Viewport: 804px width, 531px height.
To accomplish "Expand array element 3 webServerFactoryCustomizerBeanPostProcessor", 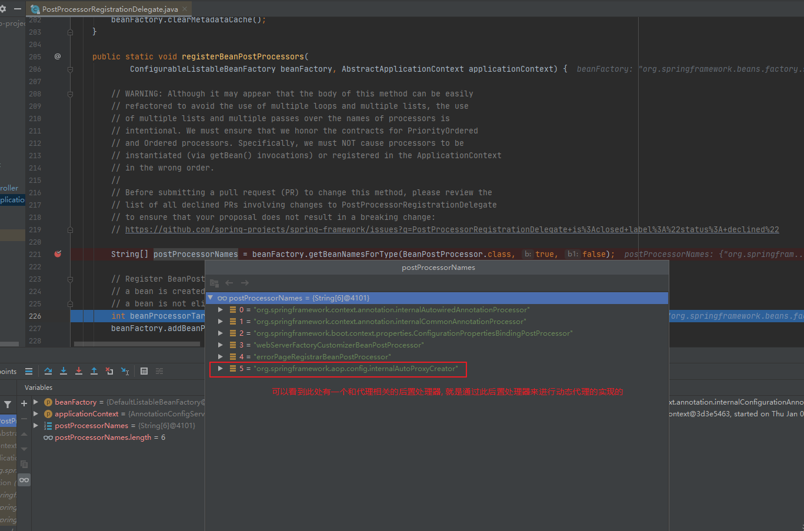I will pyautogui.click(x=221, y=345).
